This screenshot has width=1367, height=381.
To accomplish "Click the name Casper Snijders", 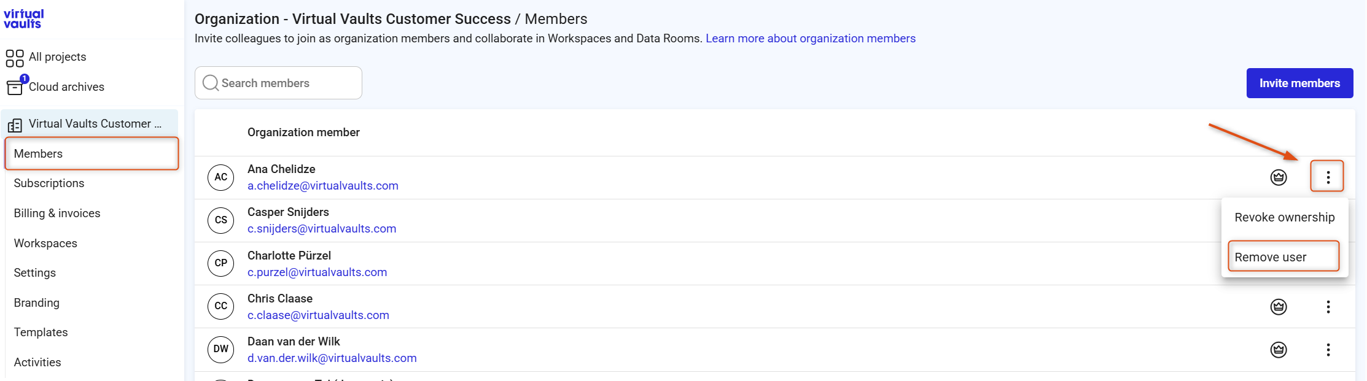I will (288, 212).
